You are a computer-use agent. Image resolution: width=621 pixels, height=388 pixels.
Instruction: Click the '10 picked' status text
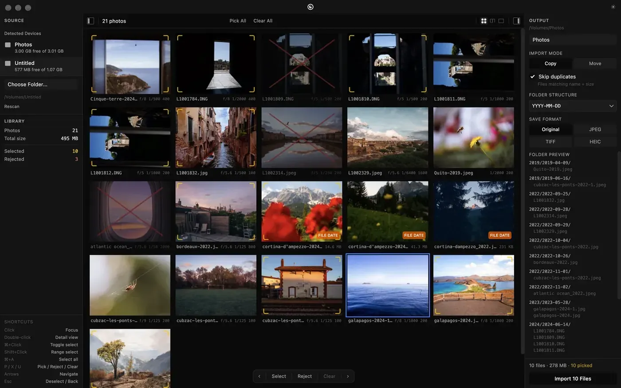pos(582,366)
